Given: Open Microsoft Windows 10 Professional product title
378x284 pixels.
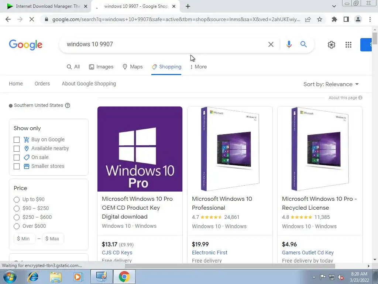Looking at the screenshot, I should (222, 203).
